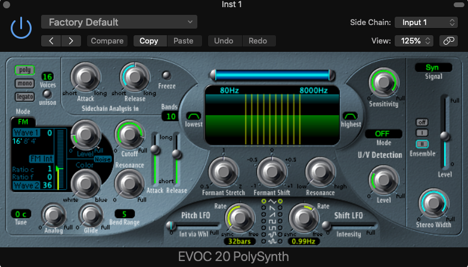The width and height of the screenshot is (468, 267).
Task: Click the triangle LFO waveform icon
Action: point(272,201)
